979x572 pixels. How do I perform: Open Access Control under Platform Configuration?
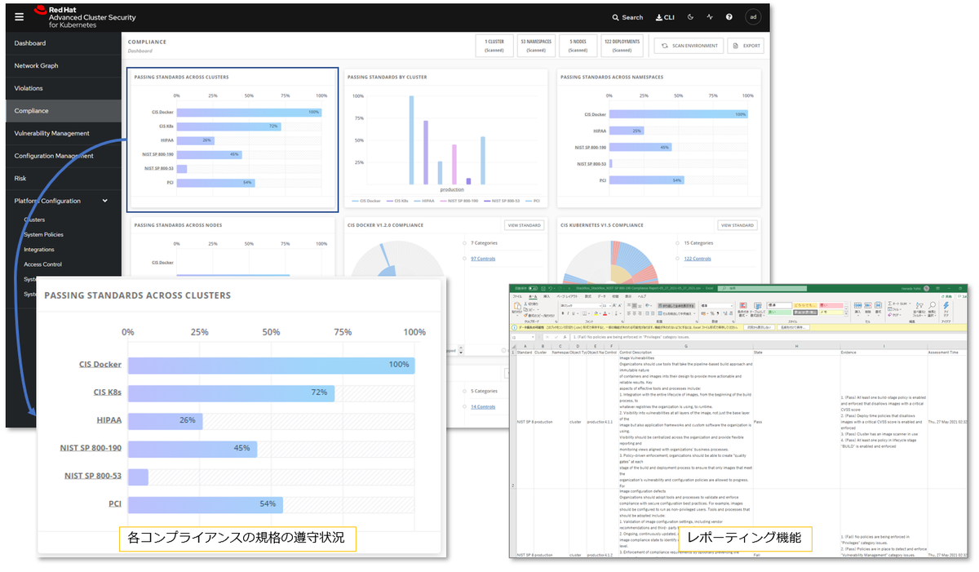click(x=42, y=264)
